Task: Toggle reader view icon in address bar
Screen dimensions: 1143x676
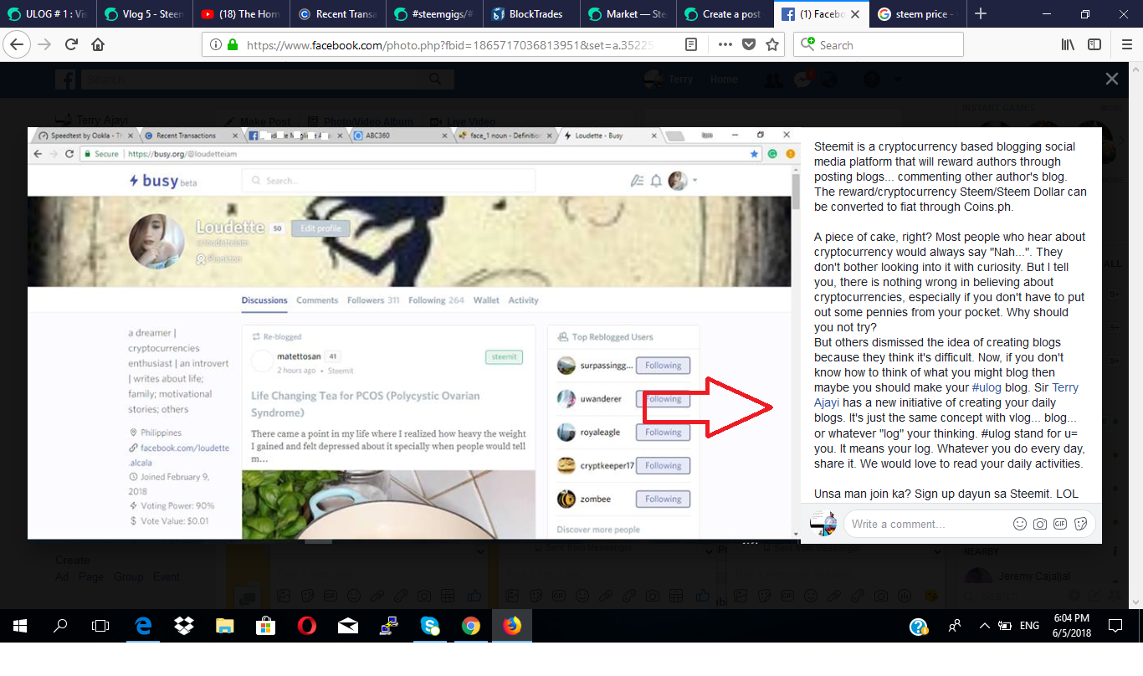Action: (691, 44)
